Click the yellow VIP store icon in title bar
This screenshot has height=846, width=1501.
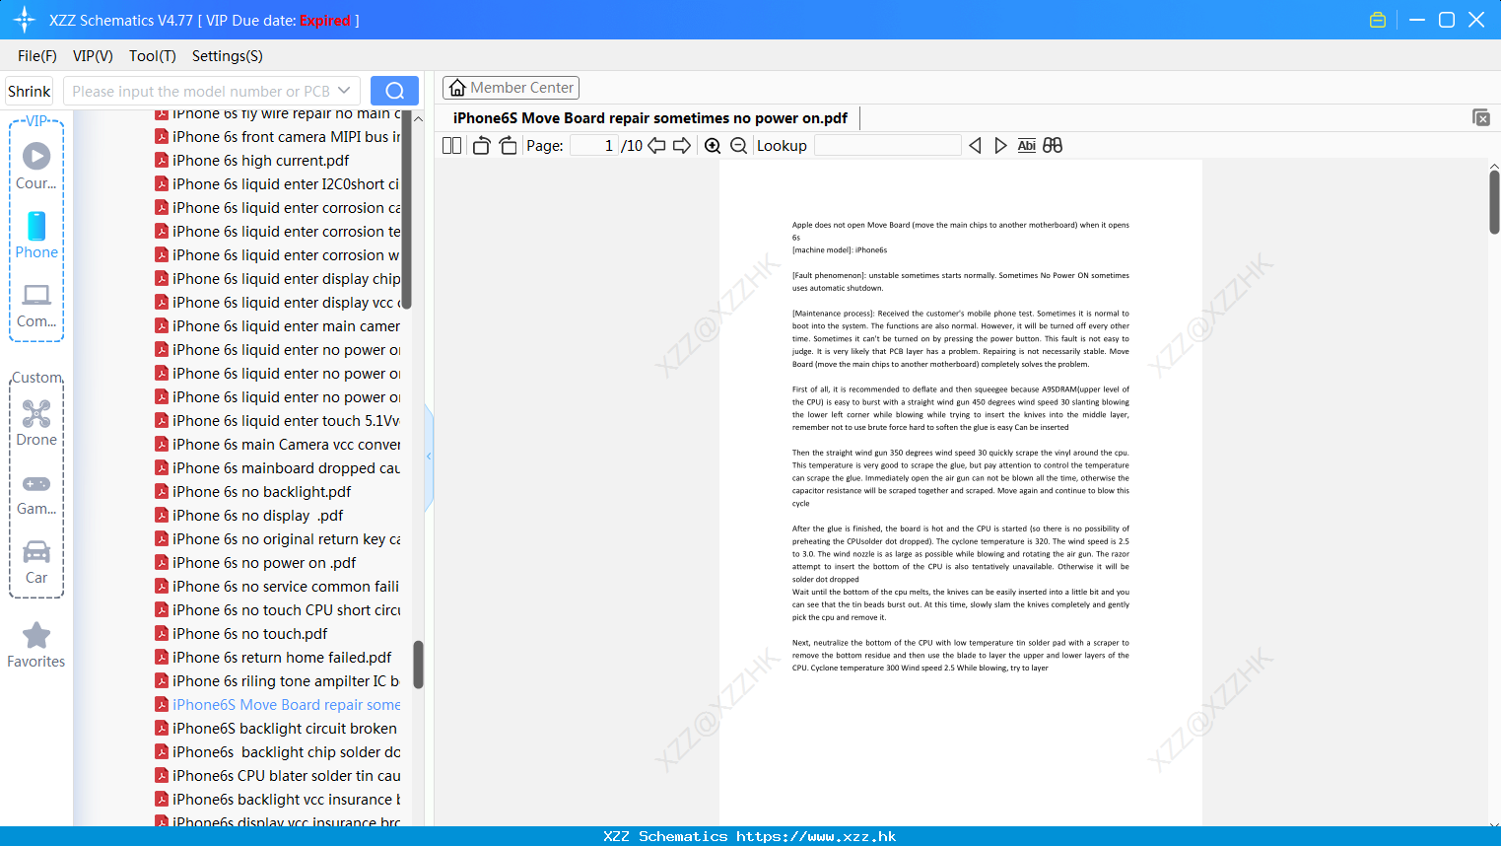click(x=1378, y=20)
